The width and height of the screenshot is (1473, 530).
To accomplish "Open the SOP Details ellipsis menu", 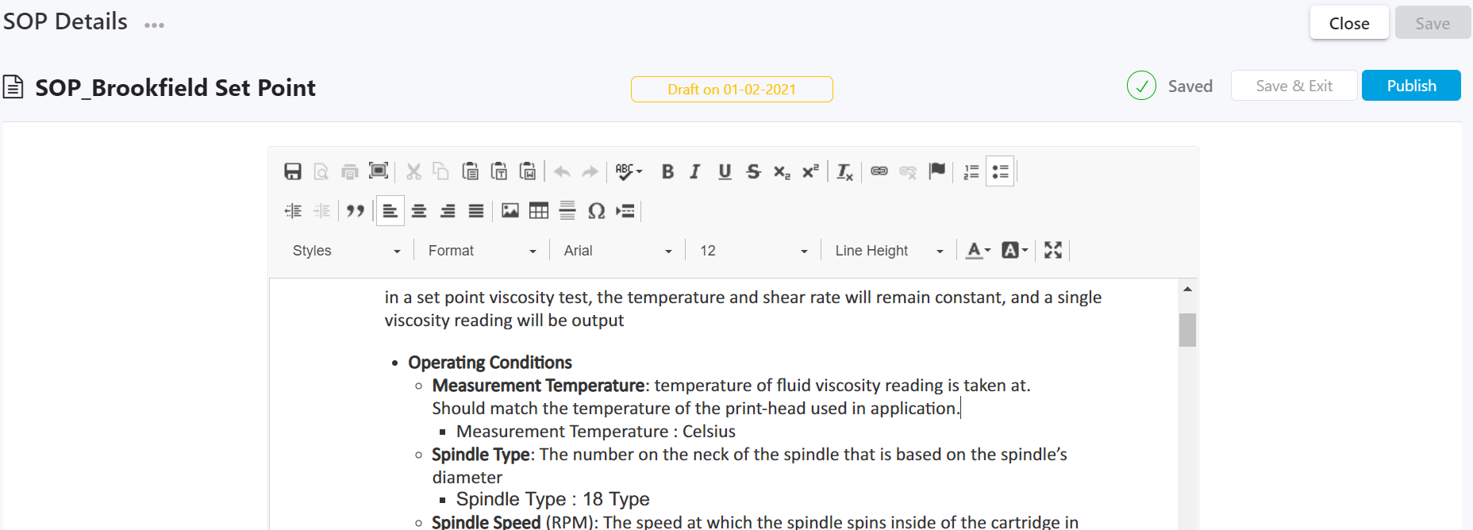I will click(154, 25).
